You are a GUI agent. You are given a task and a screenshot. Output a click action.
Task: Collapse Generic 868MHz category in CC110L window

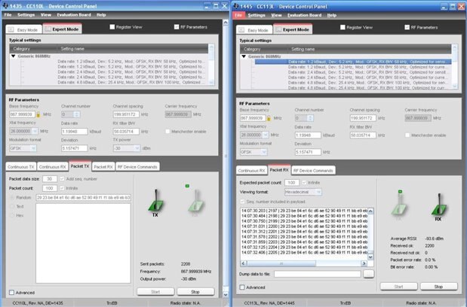pos(13,56)
